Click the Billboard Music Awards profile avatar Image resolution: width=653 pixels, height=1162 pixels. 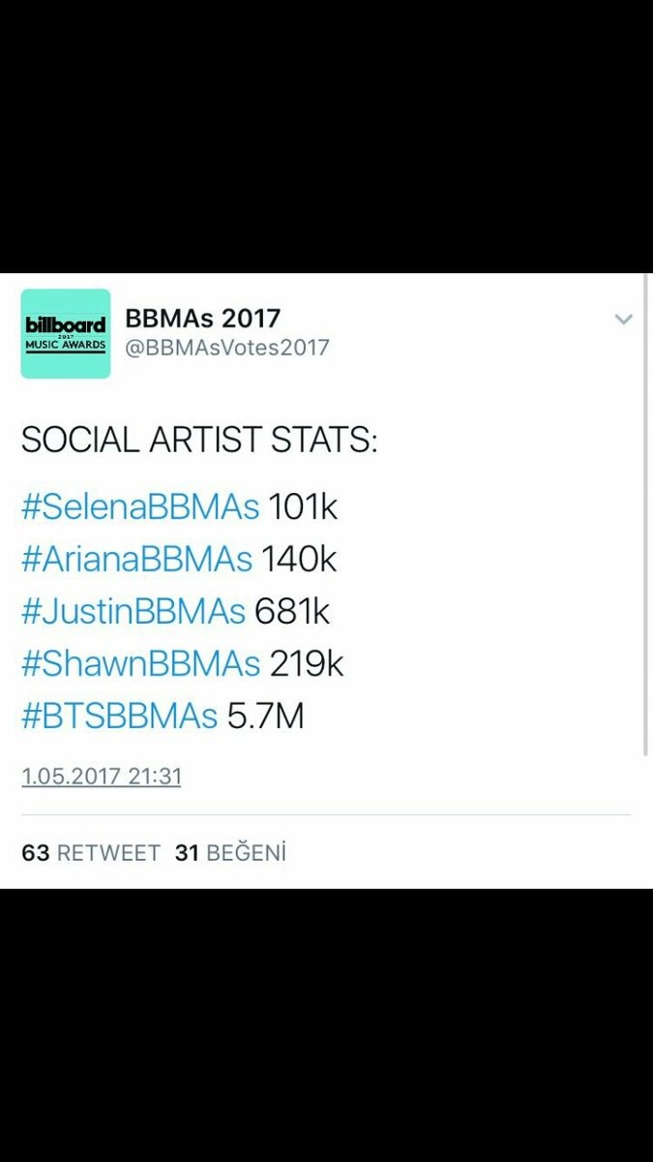coord(66,333)
